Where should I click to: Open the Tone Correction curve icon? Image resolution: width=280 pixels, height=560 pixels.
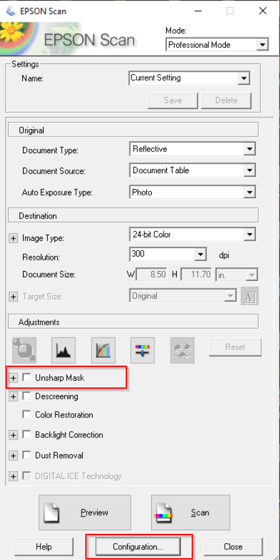pyautogui.click(x=103, y=349)
